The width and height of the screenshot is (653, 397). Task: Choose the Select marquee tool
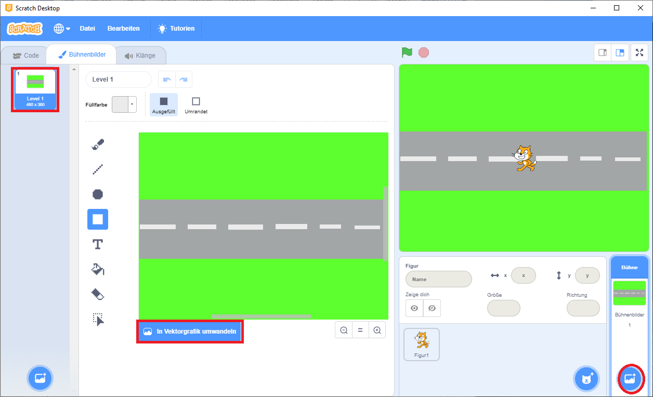point(98,319)
